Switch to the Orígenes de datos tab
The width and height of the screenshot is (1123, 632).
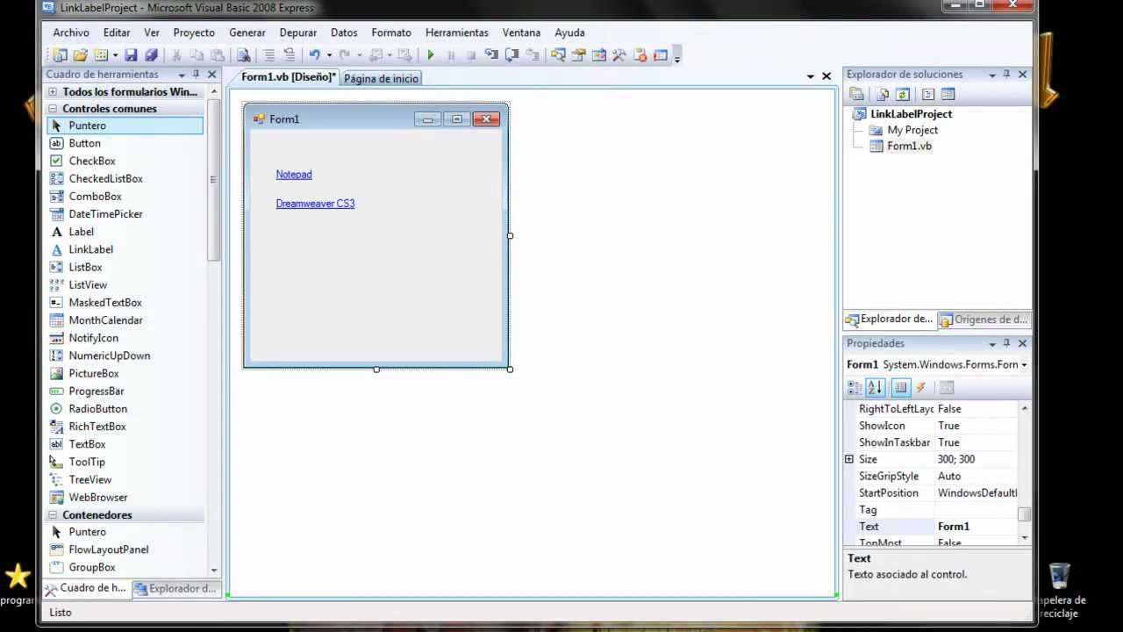point(984,320)
